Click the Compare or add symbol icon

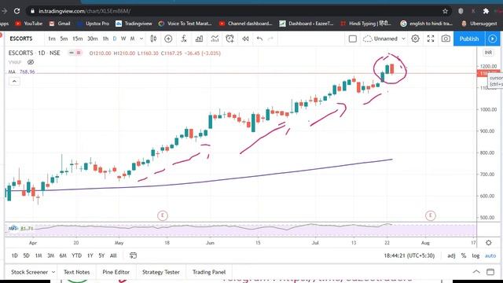168,39
